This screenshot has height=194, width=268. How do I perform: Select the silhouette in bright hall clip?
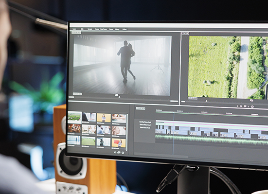pyautogui.click(x=74, y=140)
